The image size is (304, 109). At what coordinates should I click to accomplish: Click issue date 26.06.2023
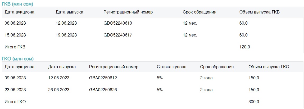click(x=59, y=90)
